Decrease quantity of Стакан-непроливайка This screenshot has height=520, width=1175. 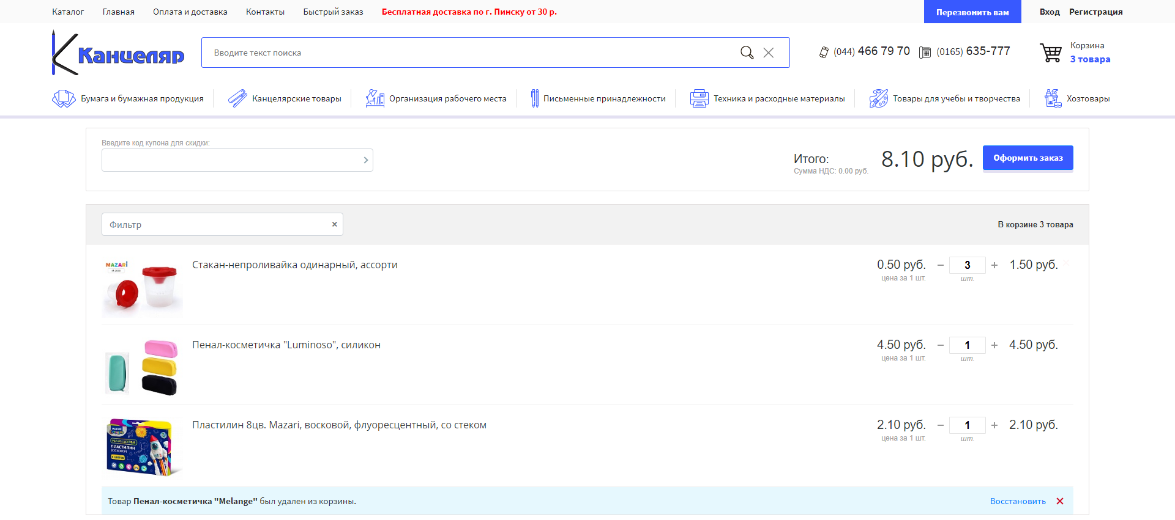[x=941, y=265]
